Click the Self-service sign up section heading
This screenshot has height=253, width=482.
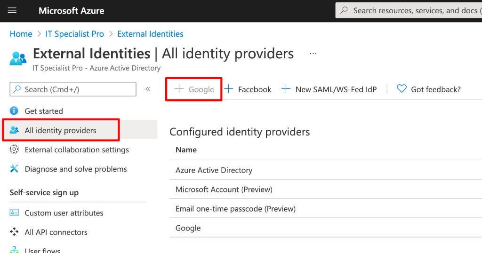tap(44, 193)
